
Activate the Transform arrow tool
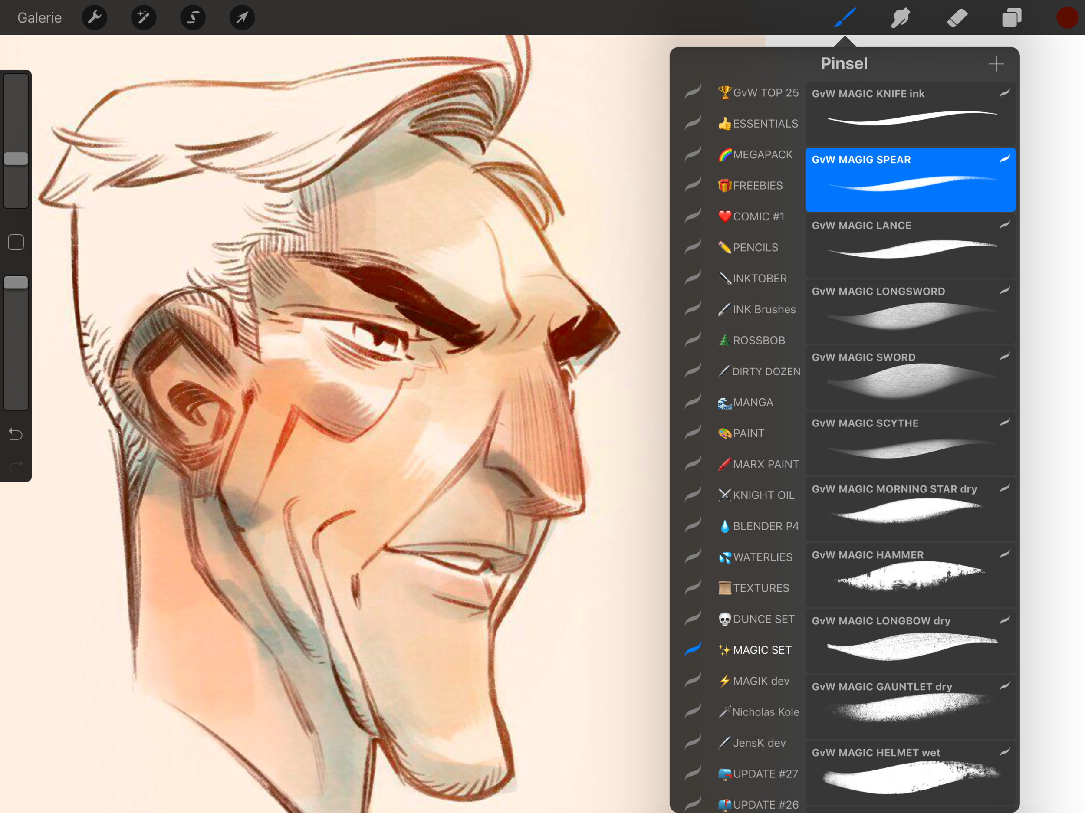[242, 18]
